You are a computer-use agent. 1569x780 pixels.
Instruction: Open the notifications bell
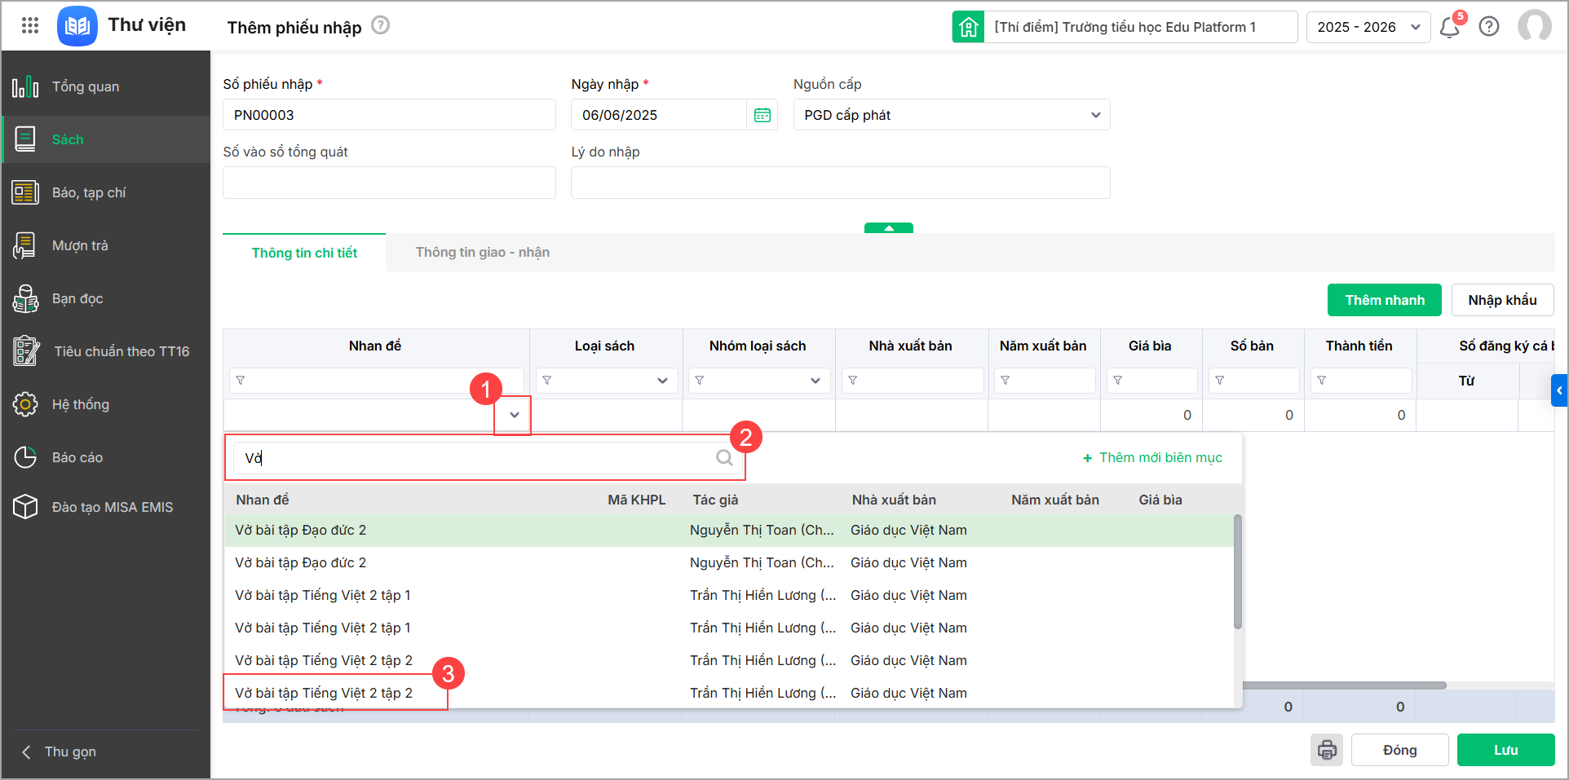tap(1449, 27)
